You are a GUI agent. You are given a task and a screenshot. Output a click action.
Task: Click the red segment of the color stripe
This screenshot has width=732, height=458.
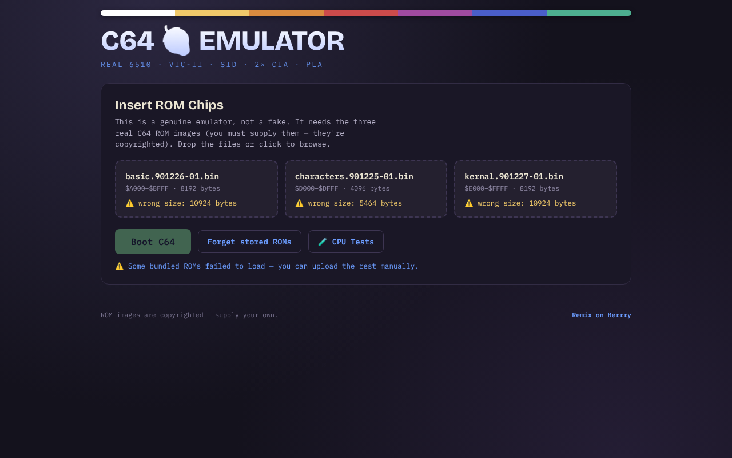point(361,13)
